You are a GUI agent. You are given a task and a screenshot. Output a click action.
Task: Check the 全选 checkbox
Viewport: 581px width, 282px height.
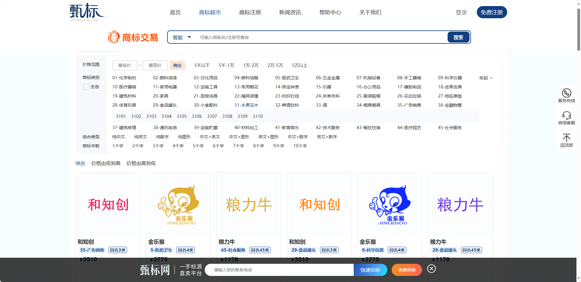tap(86, 87)
